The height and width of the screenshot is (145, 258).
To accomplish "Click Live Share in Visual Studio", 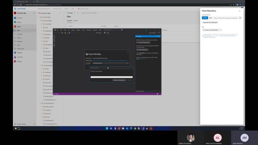I will [152, 33].
